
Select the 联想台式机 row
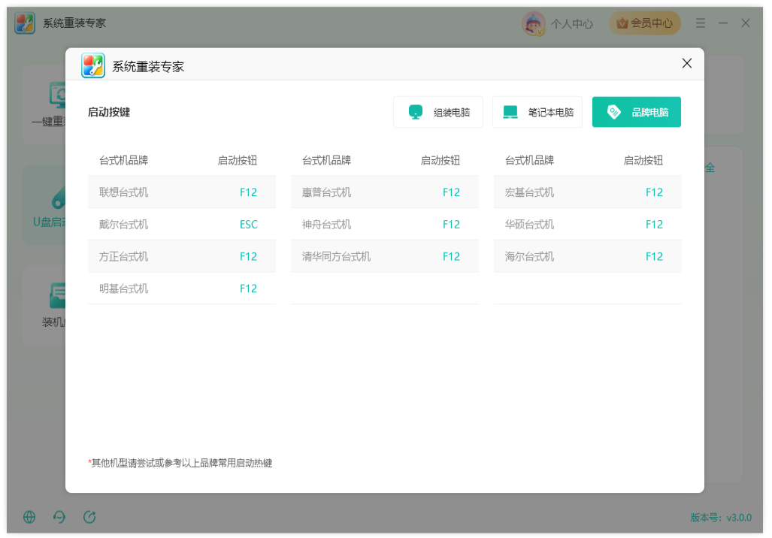182,192
